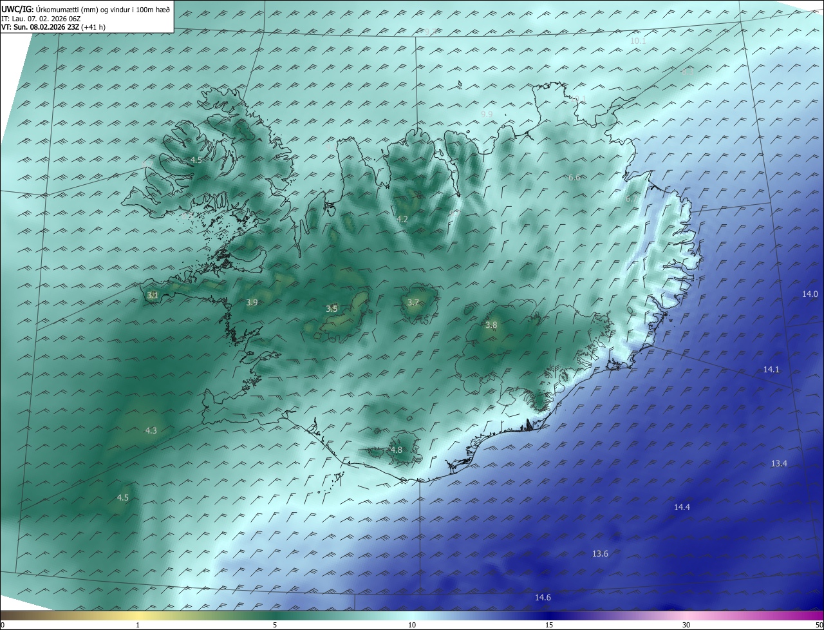Image resolution: width=824 pixels, height=630 pixels.
Task: Click the 3.5 value on the map
Action: pyautogui.click(x=332, y=309)
